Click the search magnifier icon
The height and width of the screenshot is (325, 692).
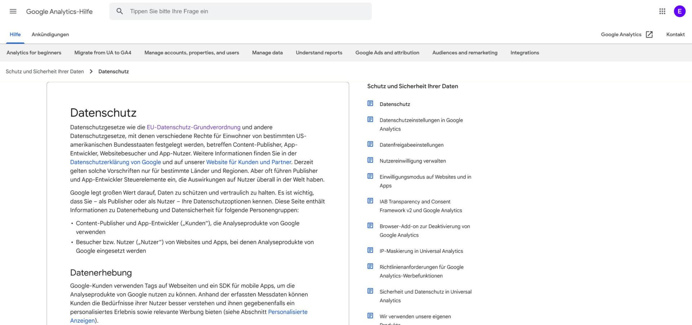pyautogui.click(x=120, y=11)
